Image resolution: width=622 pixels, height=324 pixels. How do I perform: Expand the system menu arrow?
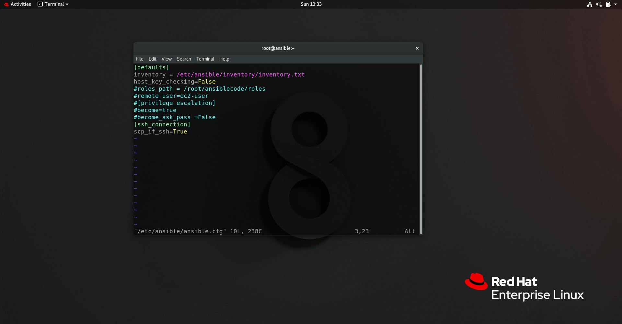(x=616, y=4)
